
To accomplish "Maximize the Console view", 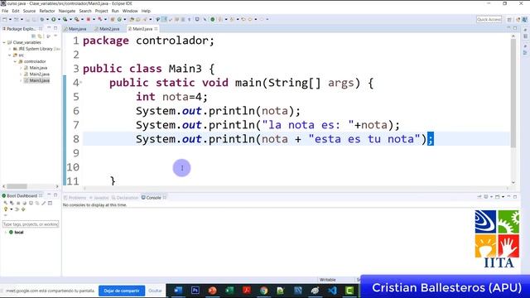I will coord(515,197).
